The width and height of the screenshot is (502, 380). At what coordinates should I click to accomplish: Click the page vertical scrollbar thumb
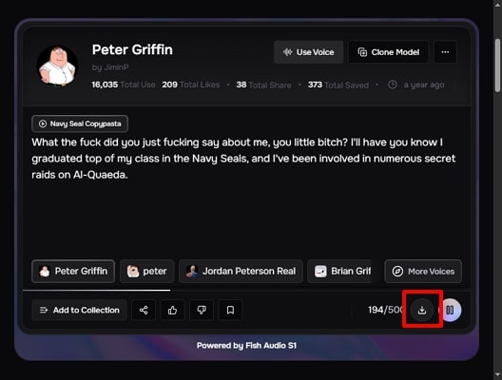click(x=497, y=66)
